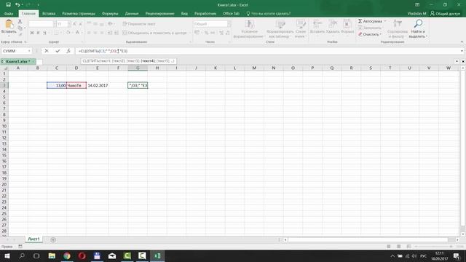Switch to Page Layout view in status bar

(398, 247)
